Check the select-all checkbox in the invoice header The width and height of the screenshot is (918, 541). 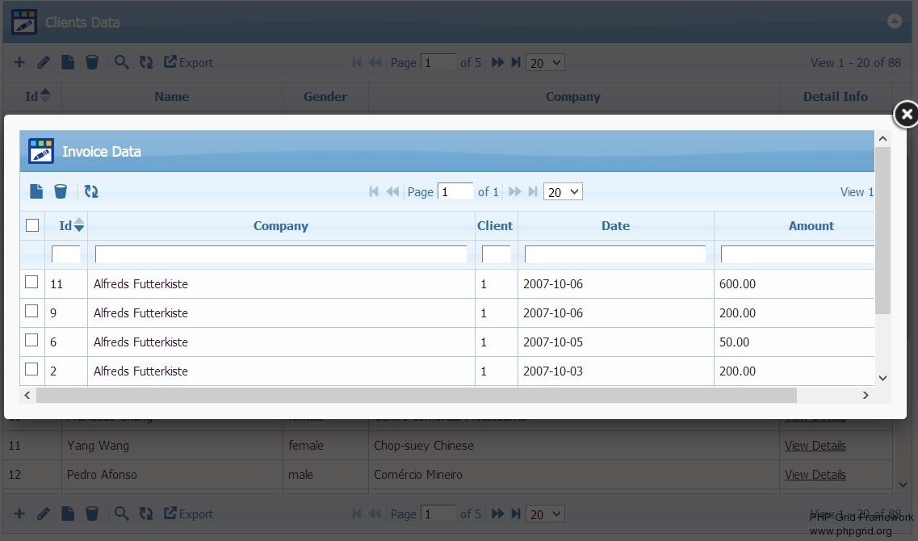(32, 225)
